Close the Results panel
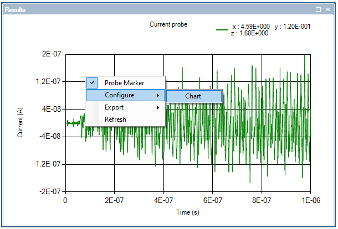The width and height of the screenshot is (338, 229). [328, 9]
